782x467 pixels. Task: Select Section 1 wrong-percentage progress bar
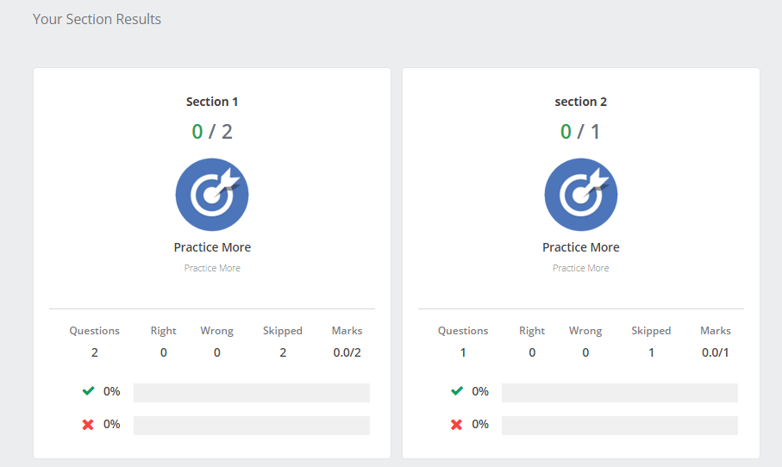click(x=252, y=426)
